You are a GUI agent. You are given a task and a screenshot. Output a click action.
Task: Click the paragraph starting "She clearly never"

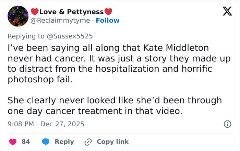coord(115,105)
